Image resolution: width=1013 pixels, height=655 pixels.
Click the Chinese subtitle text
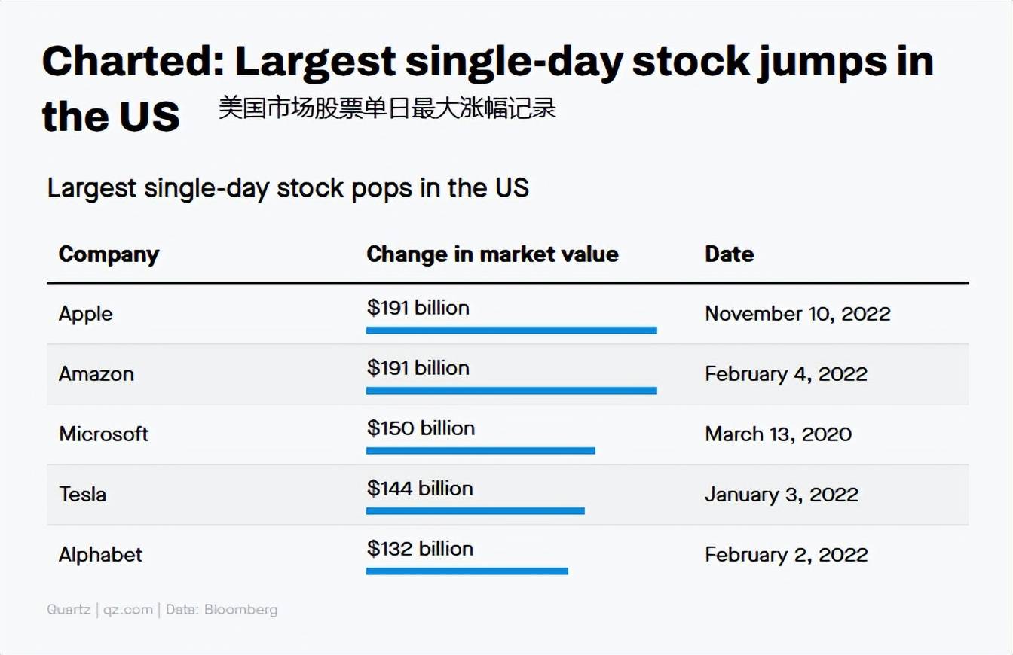coord(387,108)
